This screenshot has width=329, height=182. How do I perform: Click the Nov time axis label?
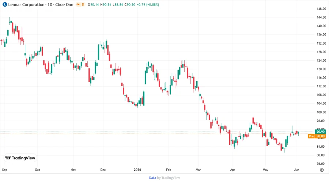(73, 170)
